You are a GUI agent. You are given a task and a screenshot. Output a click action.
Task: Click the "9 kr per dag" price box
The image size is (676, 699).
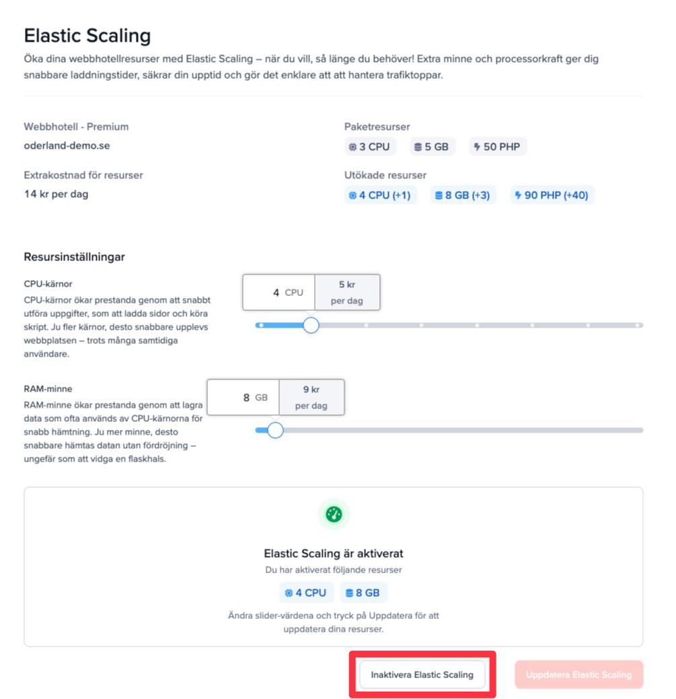311,398
